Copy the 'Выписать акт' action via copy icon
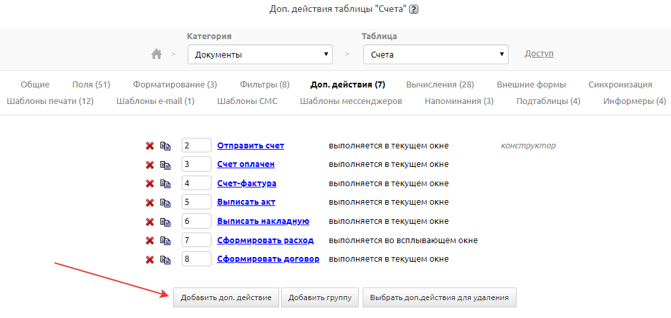671x318 pixels. coord(165,203)
